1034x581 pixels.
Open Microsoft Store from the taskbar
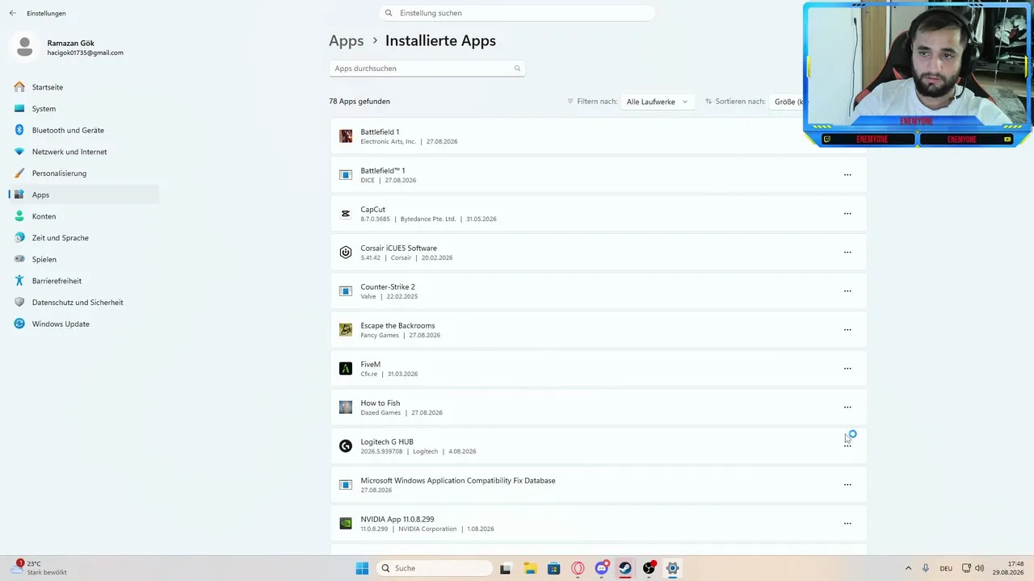point(553,568)
